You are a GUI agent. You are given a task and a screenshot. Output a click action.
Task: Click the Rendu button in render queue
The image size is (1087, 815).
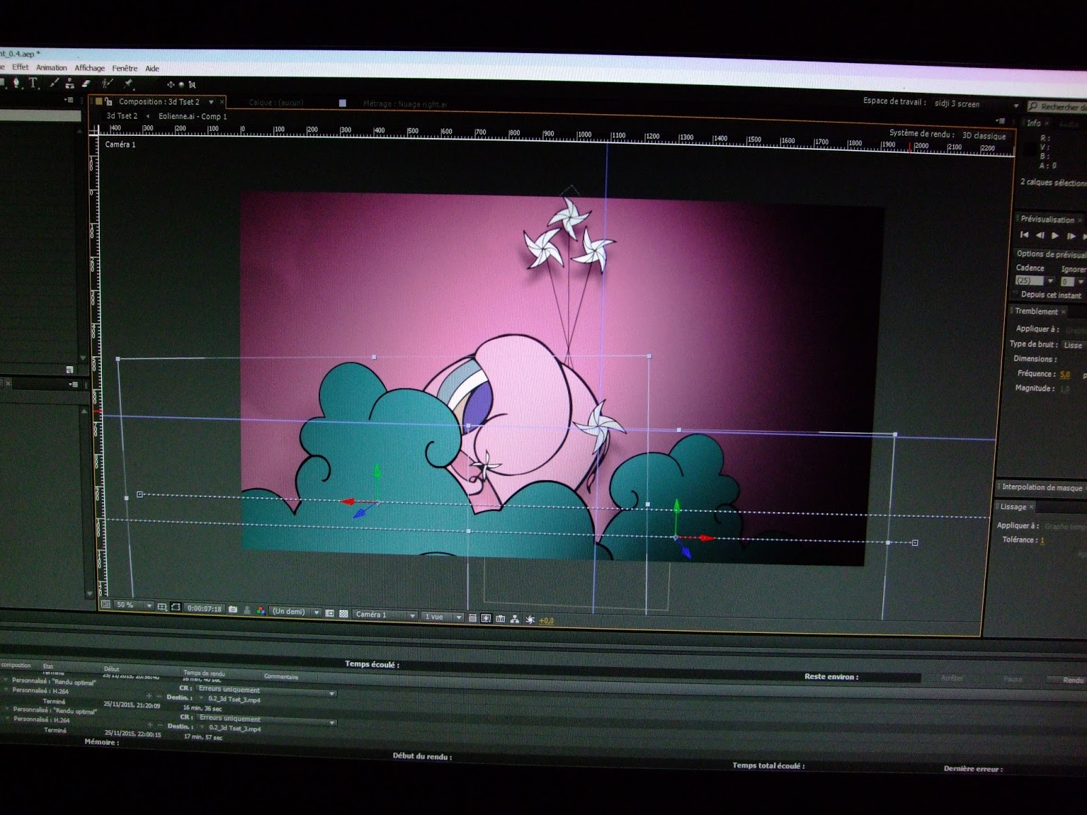[x=1073, y=680]
